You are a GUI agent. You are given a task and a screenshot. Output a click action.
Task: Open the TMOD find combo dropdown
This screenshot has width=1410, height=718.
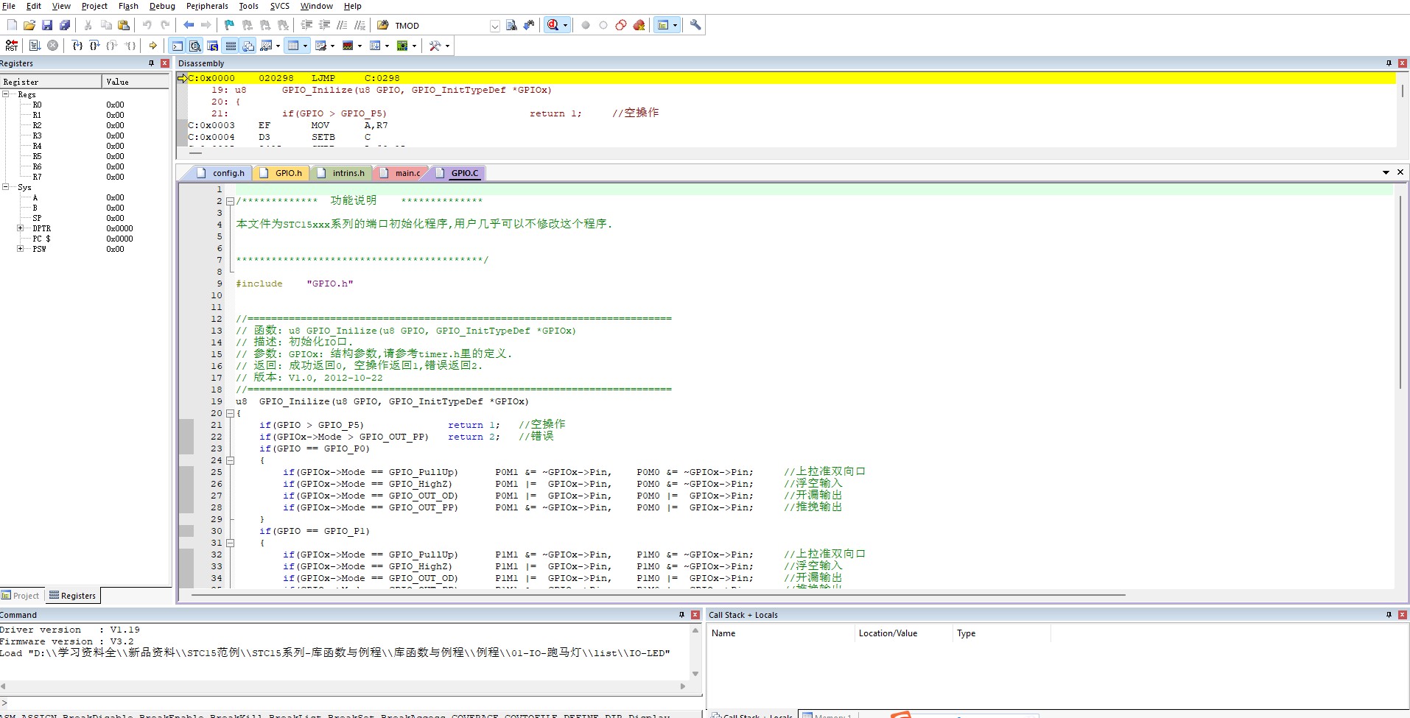494,26
